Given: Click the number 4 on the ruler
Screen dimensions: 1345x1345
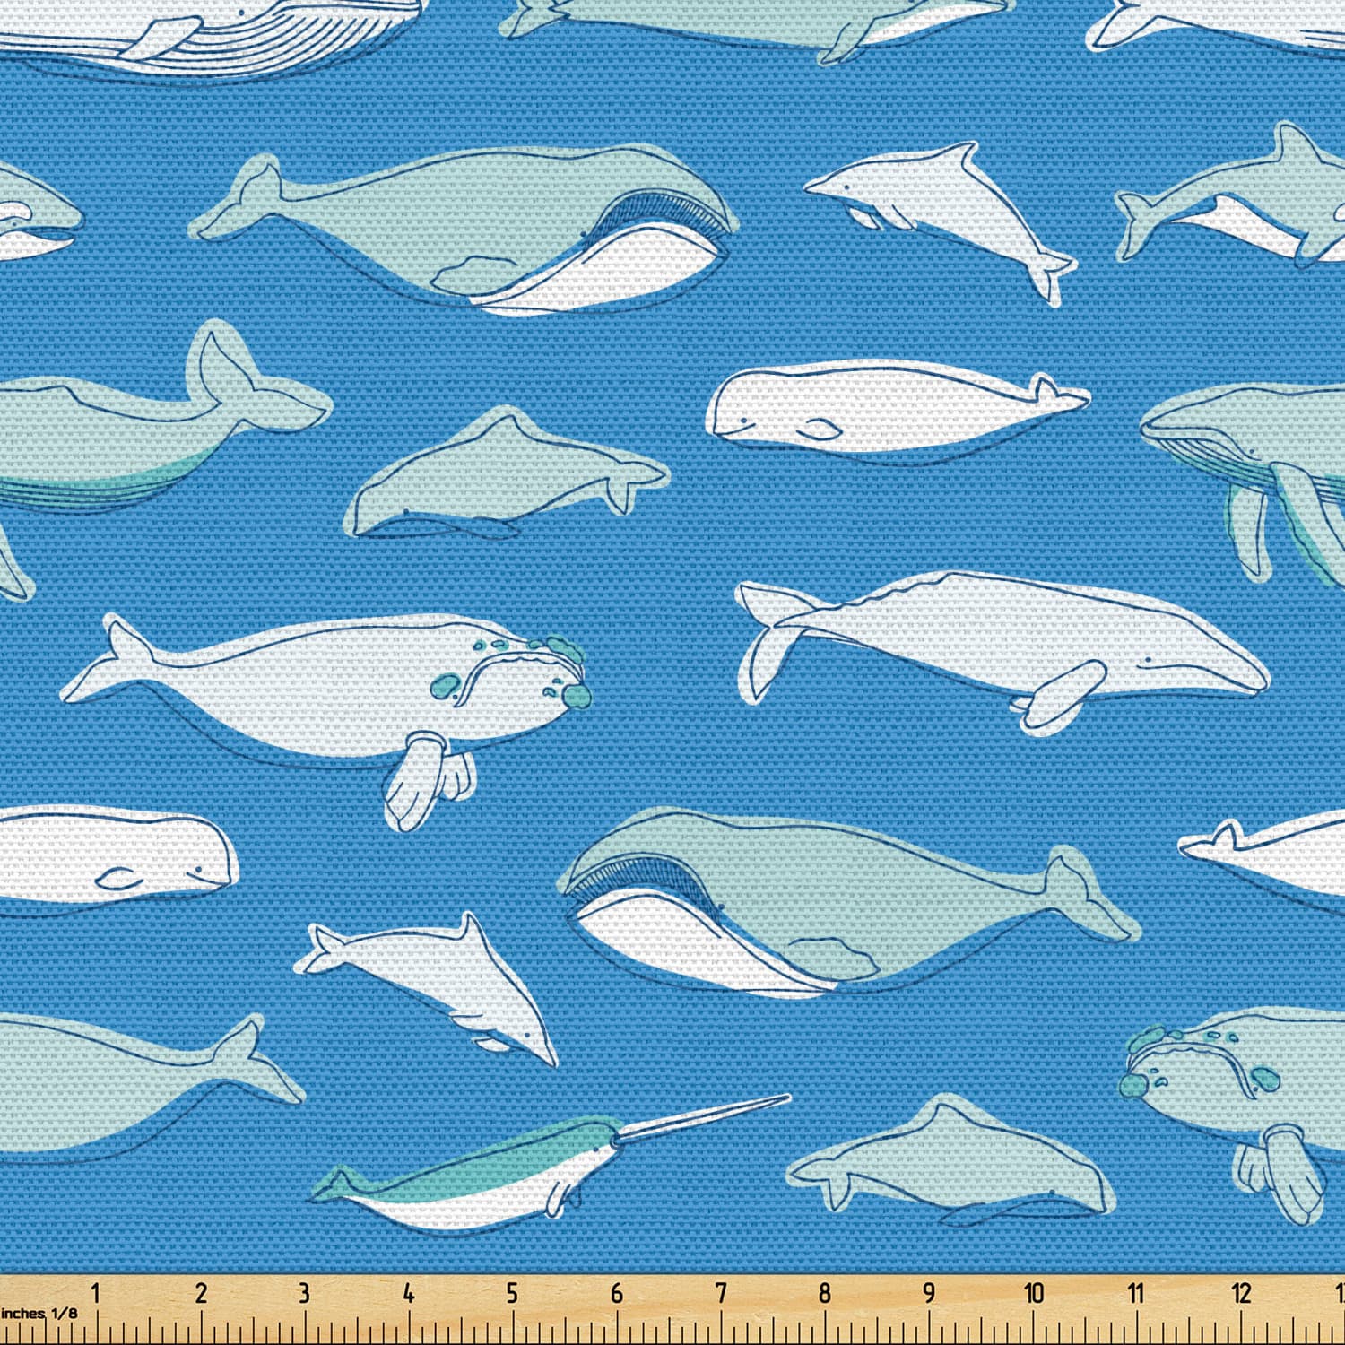Looking at the screenshot, I should point(409,1293).
